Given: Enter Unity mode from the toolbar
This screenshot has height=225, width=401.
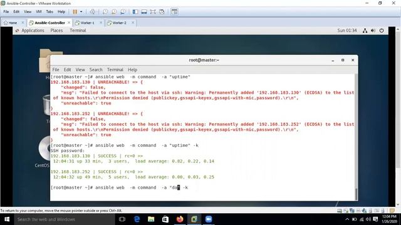Looking at the screenshot, I should click(162, 12).
